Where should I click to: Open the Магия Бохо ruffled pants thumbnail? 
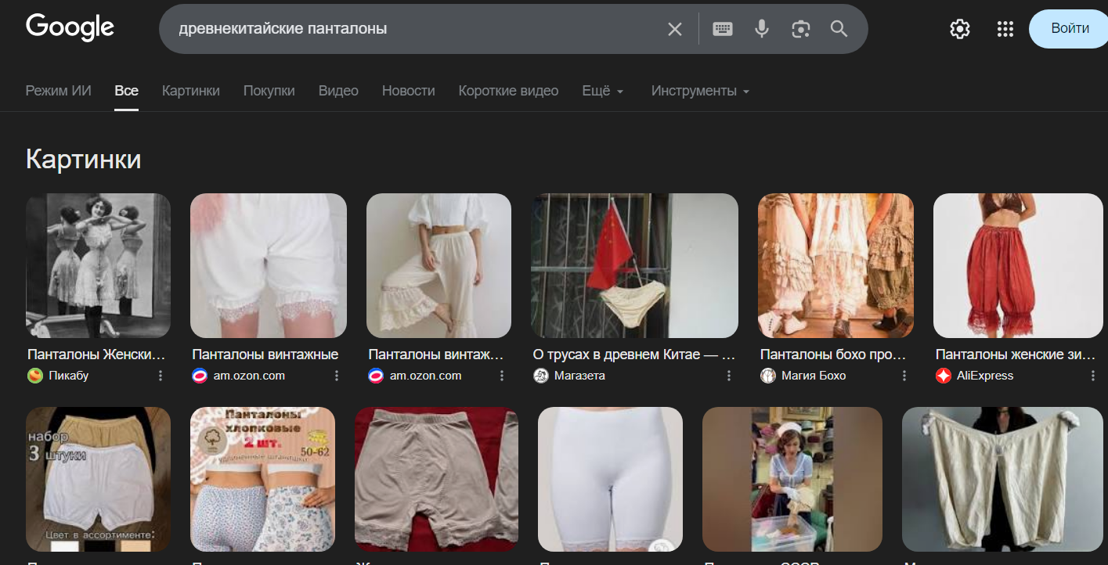pos(836,266)
